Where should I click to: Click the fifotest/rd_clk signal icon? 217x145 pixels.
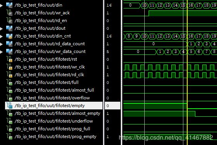pos(10,75)
